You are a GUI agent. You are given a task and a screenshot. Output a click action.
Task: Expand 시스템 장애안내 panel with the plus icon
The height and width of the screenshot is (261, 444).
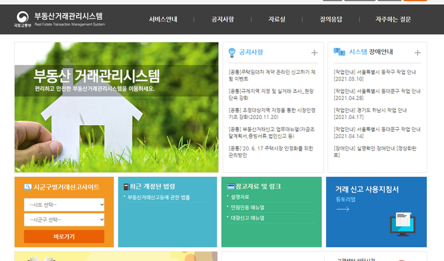tap(417, 53)
